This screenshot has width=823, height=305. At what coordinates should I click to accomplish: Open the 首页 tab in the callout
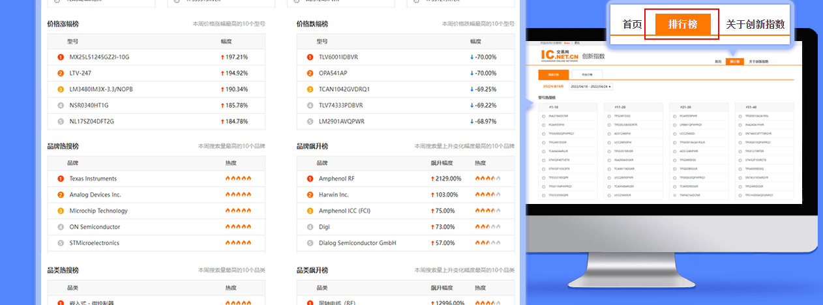click(632, 25)
